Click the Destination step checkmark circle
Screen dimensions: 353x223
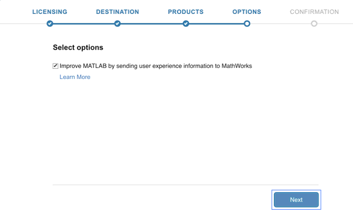(117, 23)
